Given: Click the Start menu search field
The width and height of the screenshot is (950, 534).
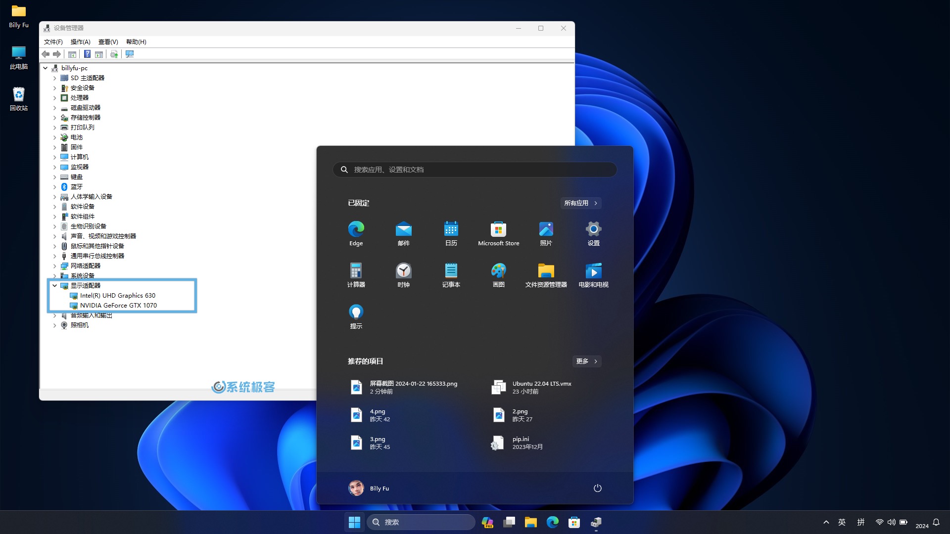Looking at the screenshot, I should (475, 170).
